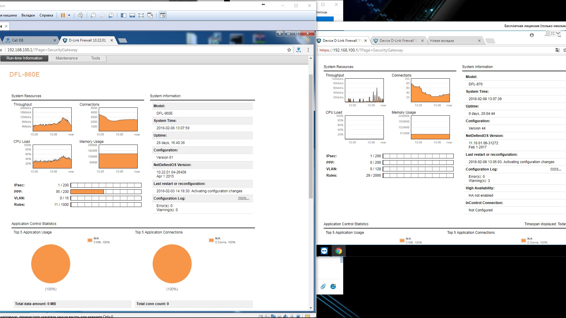Image resolution: width=566 pixels, height=318 pixels.
Task: Click the PPP usage progress bar
Action: [106, 192]
